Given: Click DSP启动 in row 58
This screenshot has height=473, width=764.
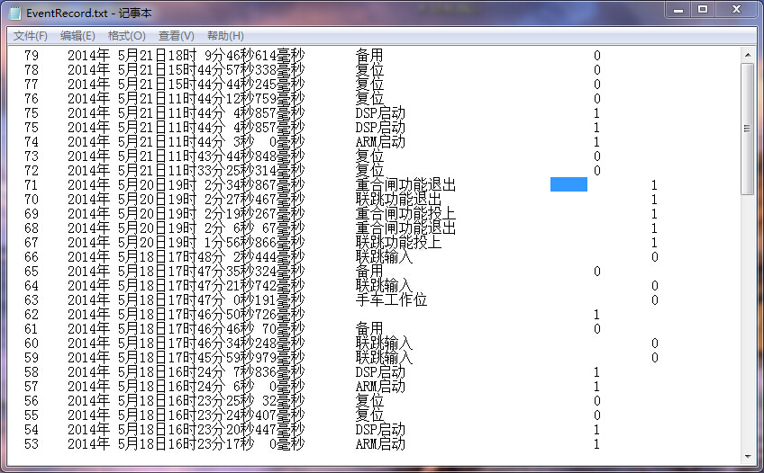Looking at the screenshot, I should tap(380, 372).
